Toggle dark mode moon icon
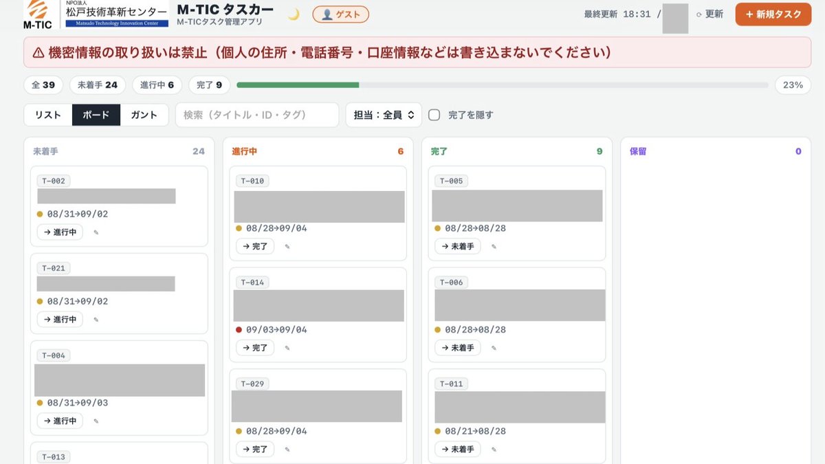The height and width of the screenshot is (464, 825). (294, 14)
